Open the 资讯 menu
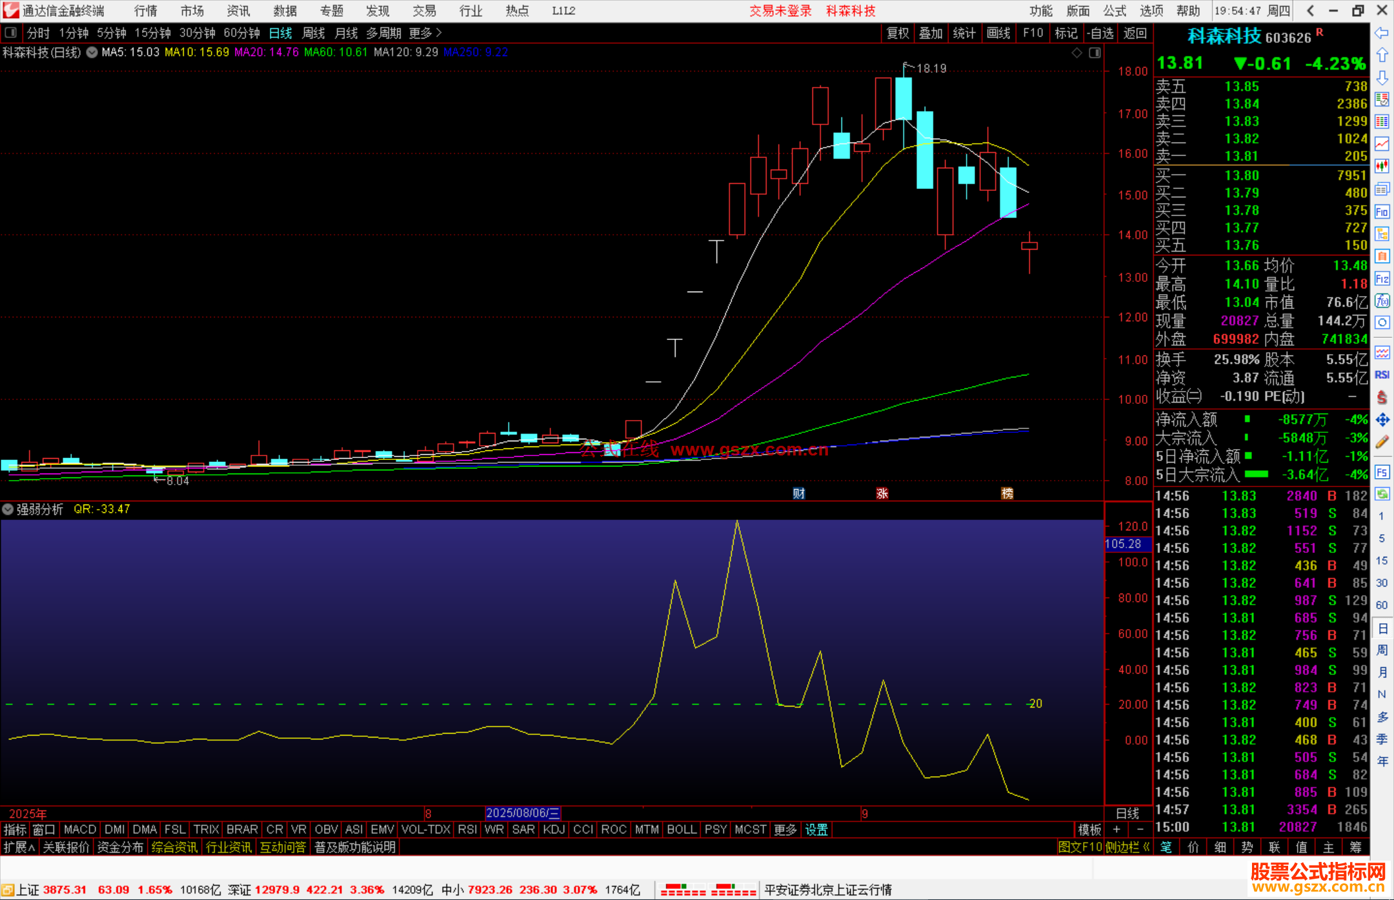1394x900 pixels. click(238, 10)
